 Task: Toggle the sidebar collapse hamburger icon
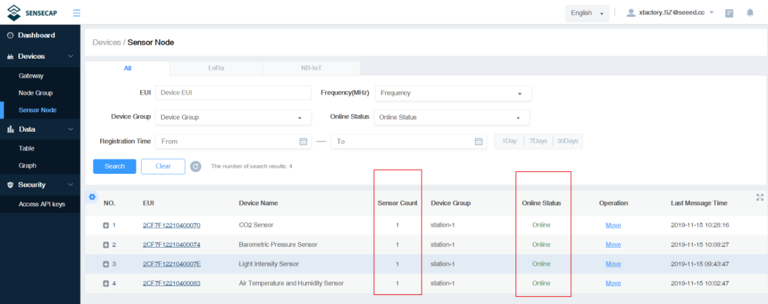point(76,13)
